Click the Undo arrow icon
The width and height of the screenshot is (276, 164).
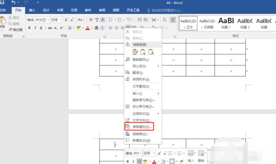[14, 2]
